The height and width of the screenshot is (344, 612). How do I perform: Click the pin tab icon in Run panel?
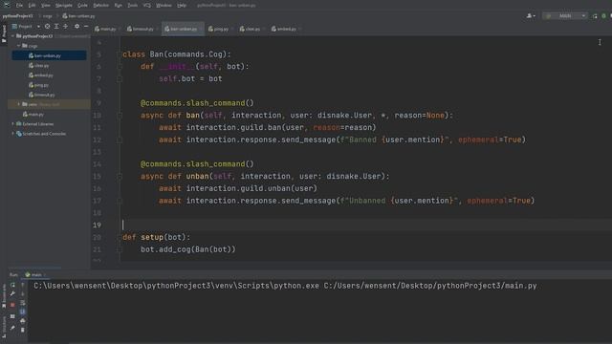(12, 328)
